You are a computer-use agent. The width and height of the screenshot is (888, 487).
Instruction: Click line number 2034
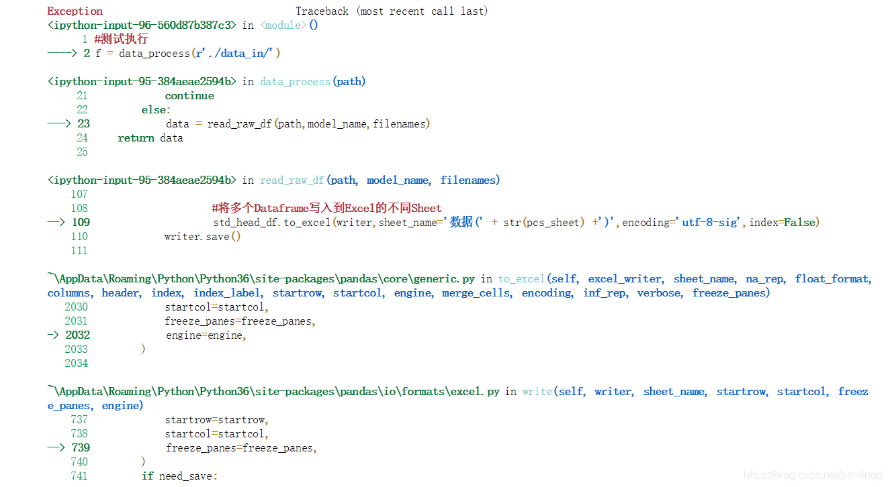point(77,363)
